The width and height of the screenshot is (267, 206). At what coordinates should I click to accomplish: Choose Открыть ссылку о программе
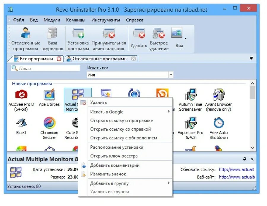(125, 120)
